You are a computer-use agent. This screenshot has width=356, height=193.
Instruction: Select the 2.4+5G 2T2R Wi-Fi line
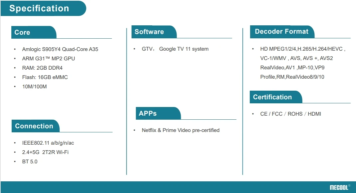[x=45, y=152]
